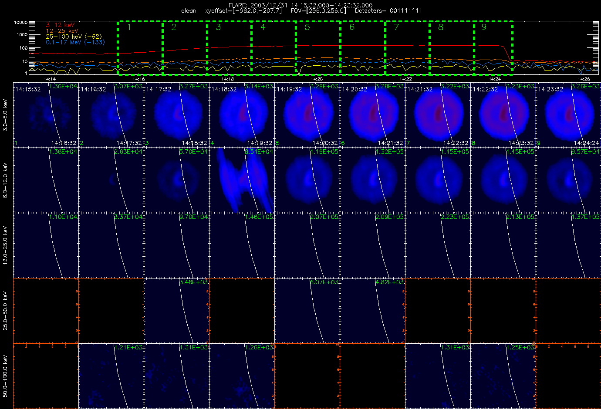Select interval 1 label in light curve

tap(129, 27)
